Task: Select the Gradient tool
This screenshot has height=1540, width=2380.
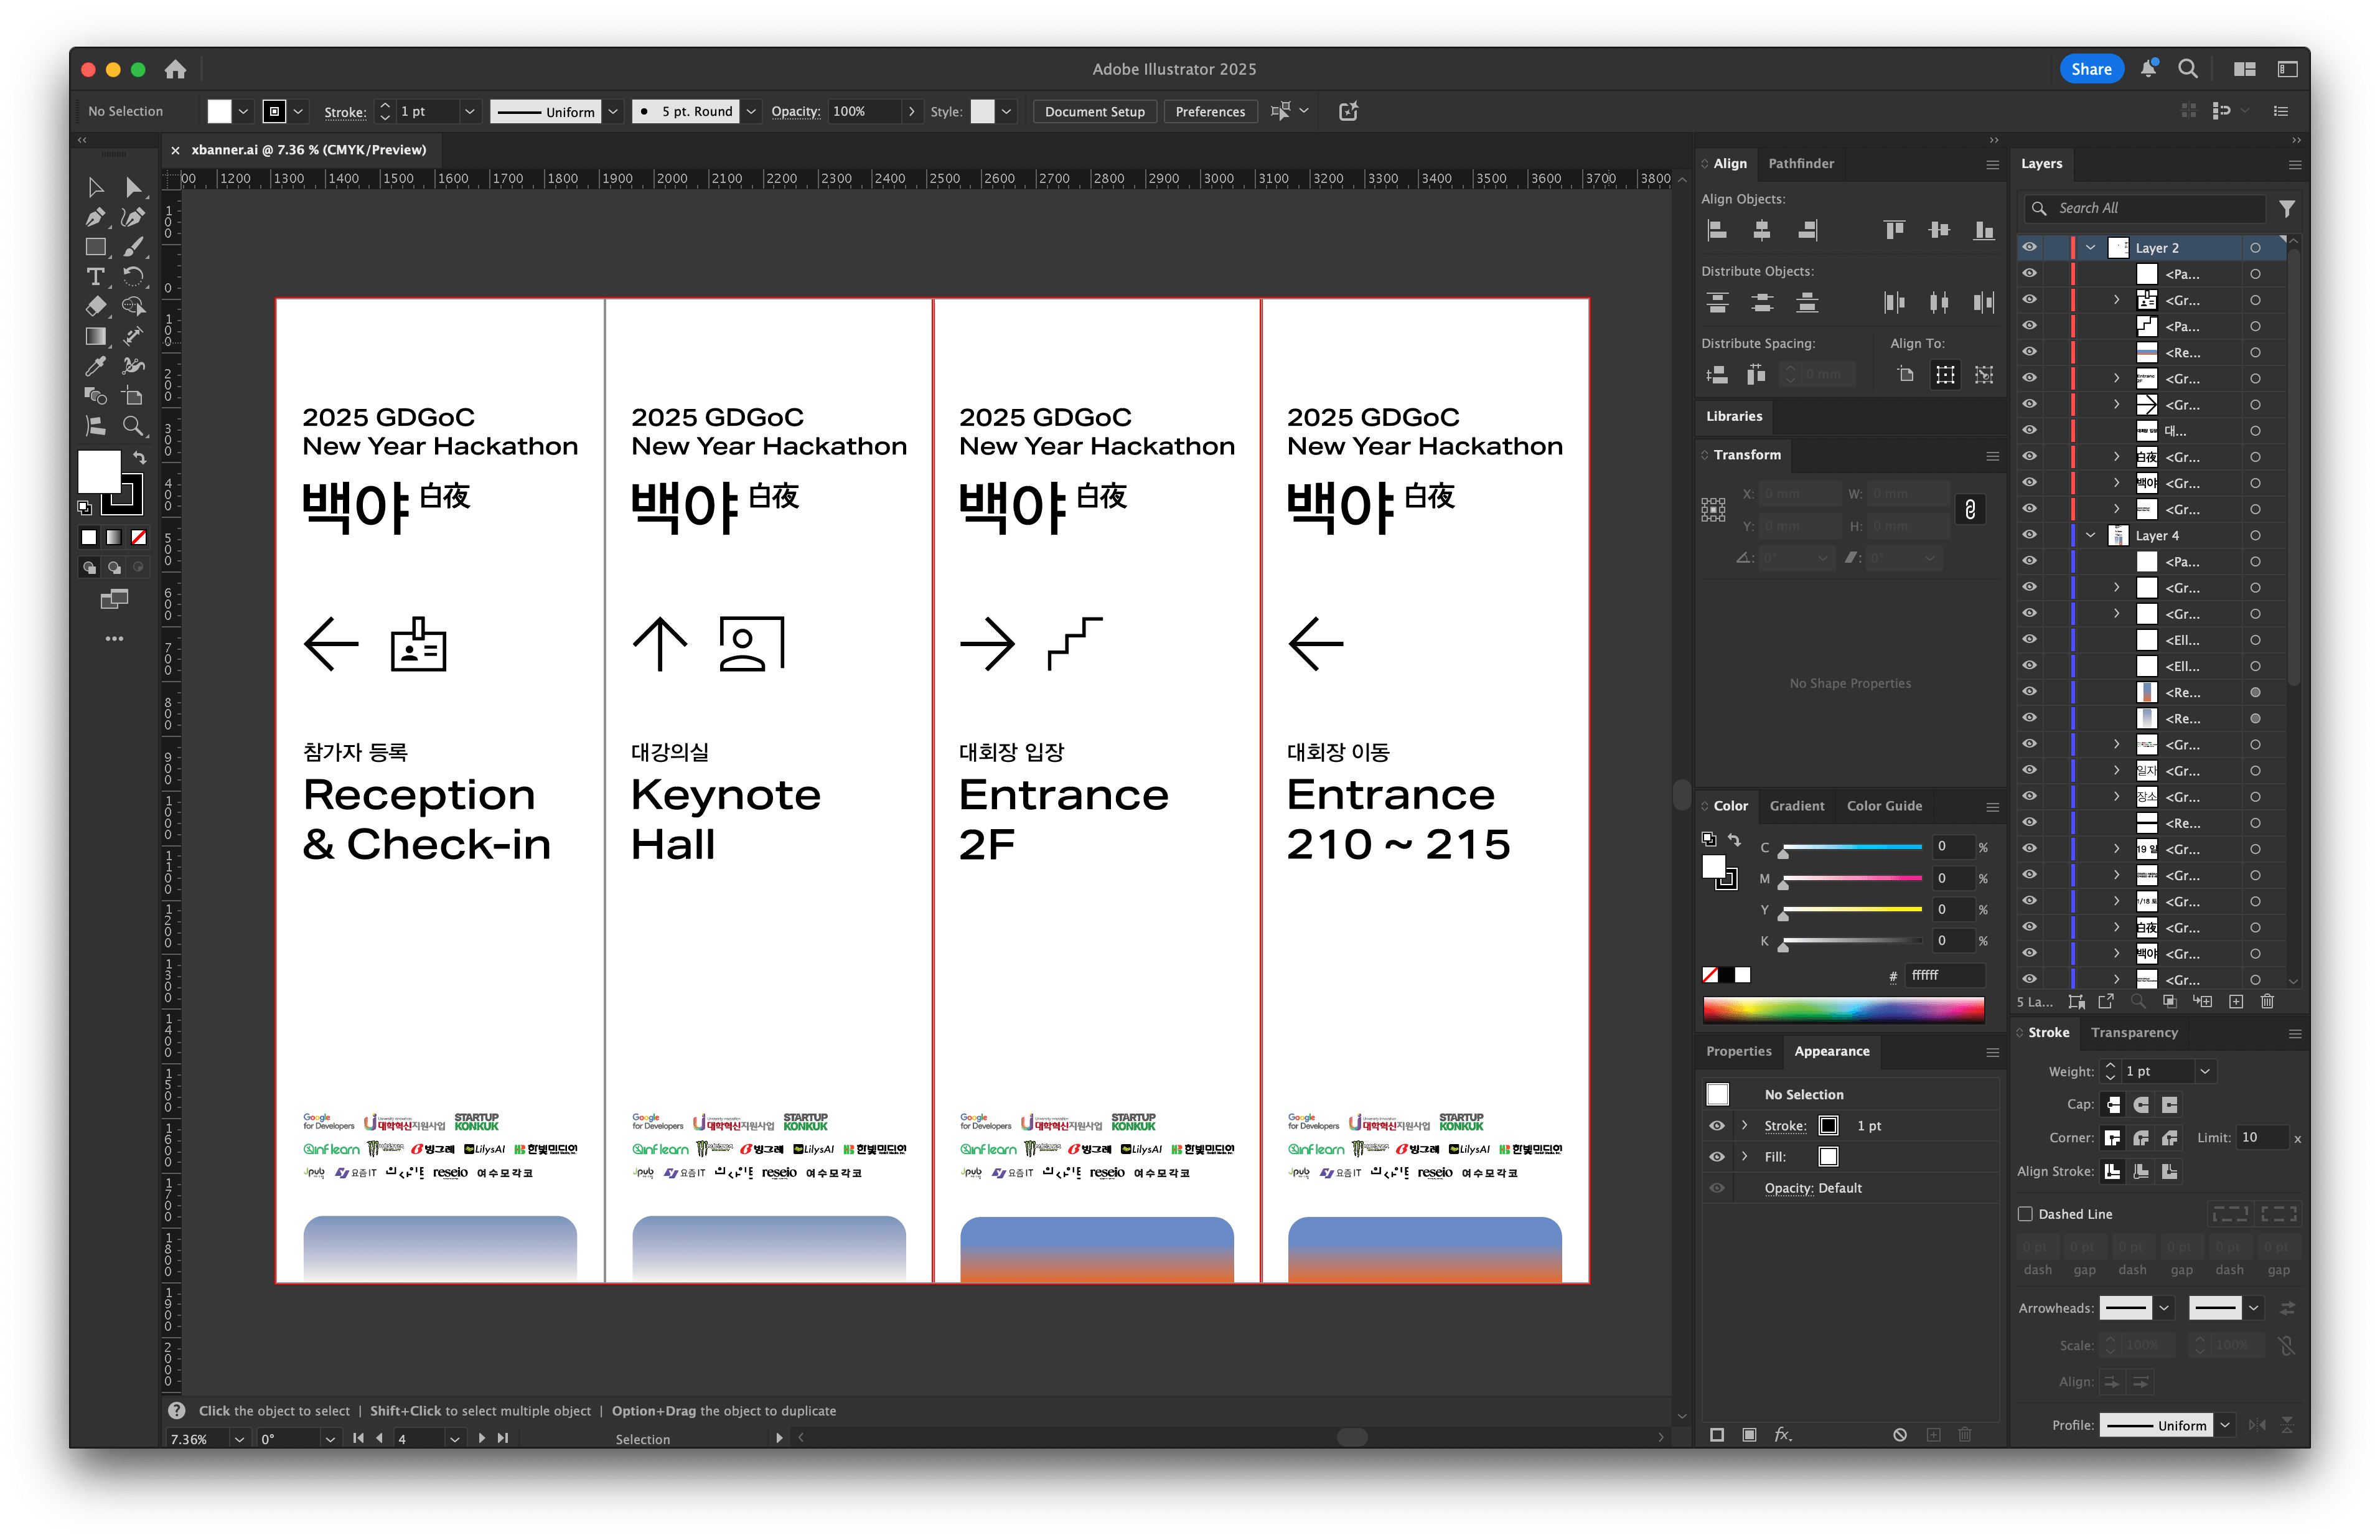Action: tap(96, 337)
